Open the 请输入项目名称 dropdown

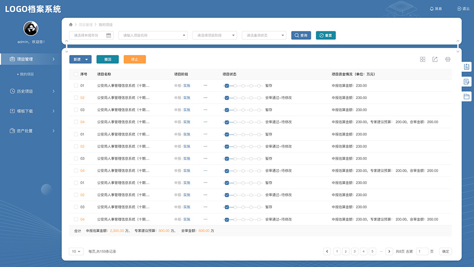[153, 36]
